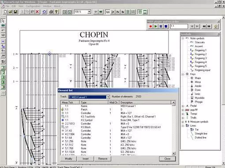Click the Modify button
The image size is (225, 168).
68,159
